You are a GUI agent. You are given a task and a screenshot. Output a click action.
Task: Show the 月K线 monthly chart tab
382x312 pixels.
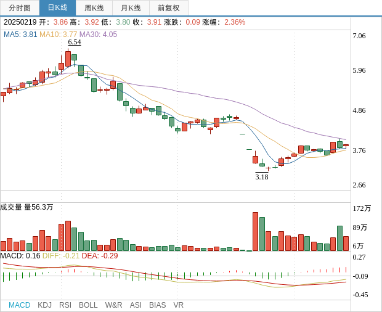(131, 8)
